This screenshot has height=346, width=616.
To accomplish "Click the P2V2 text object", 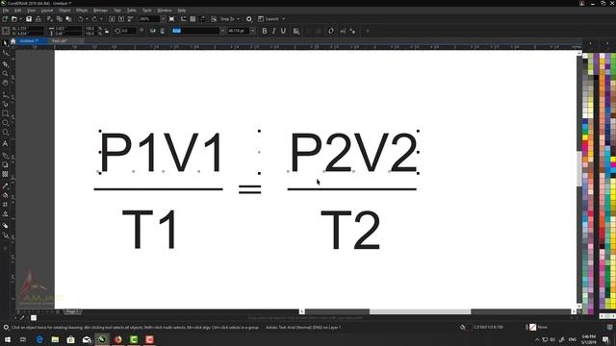I will pyautogui.click(x=353, y=152).
